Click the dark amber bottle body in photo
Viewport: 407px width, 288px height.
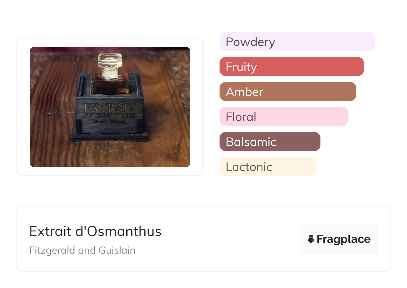click(x=110, y=84)
